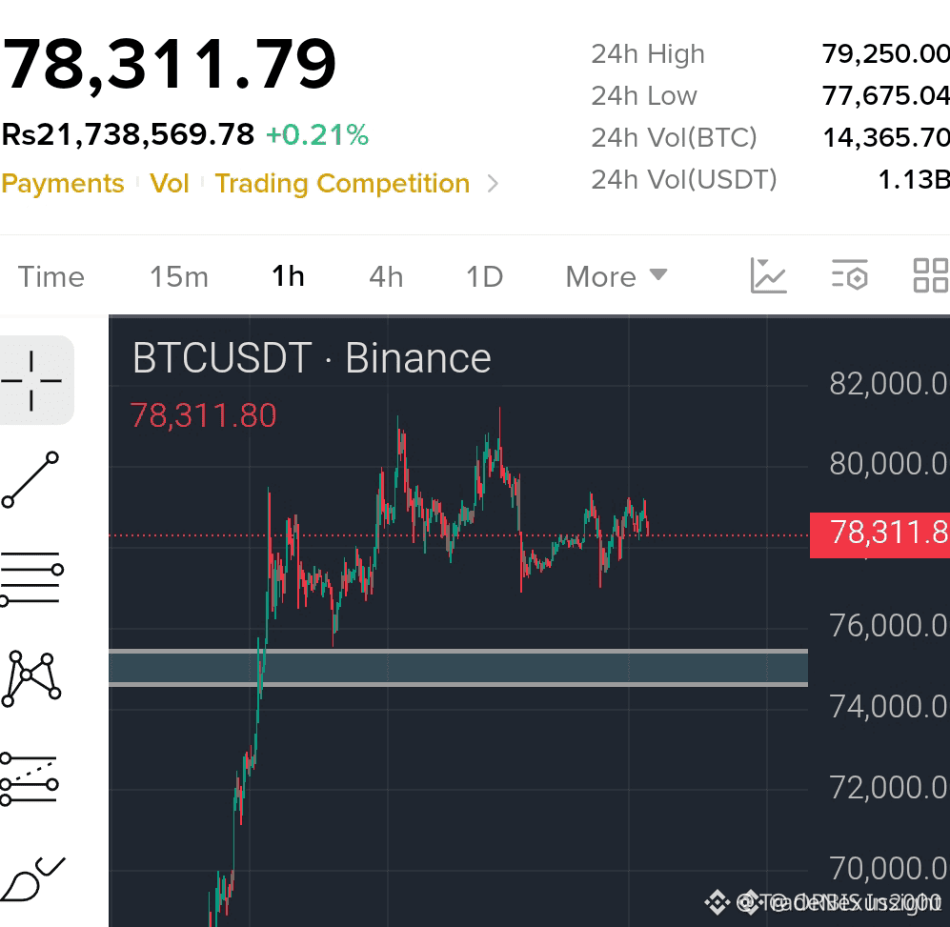Select the shaded support zone rectangle

click(x=458, y=668)
